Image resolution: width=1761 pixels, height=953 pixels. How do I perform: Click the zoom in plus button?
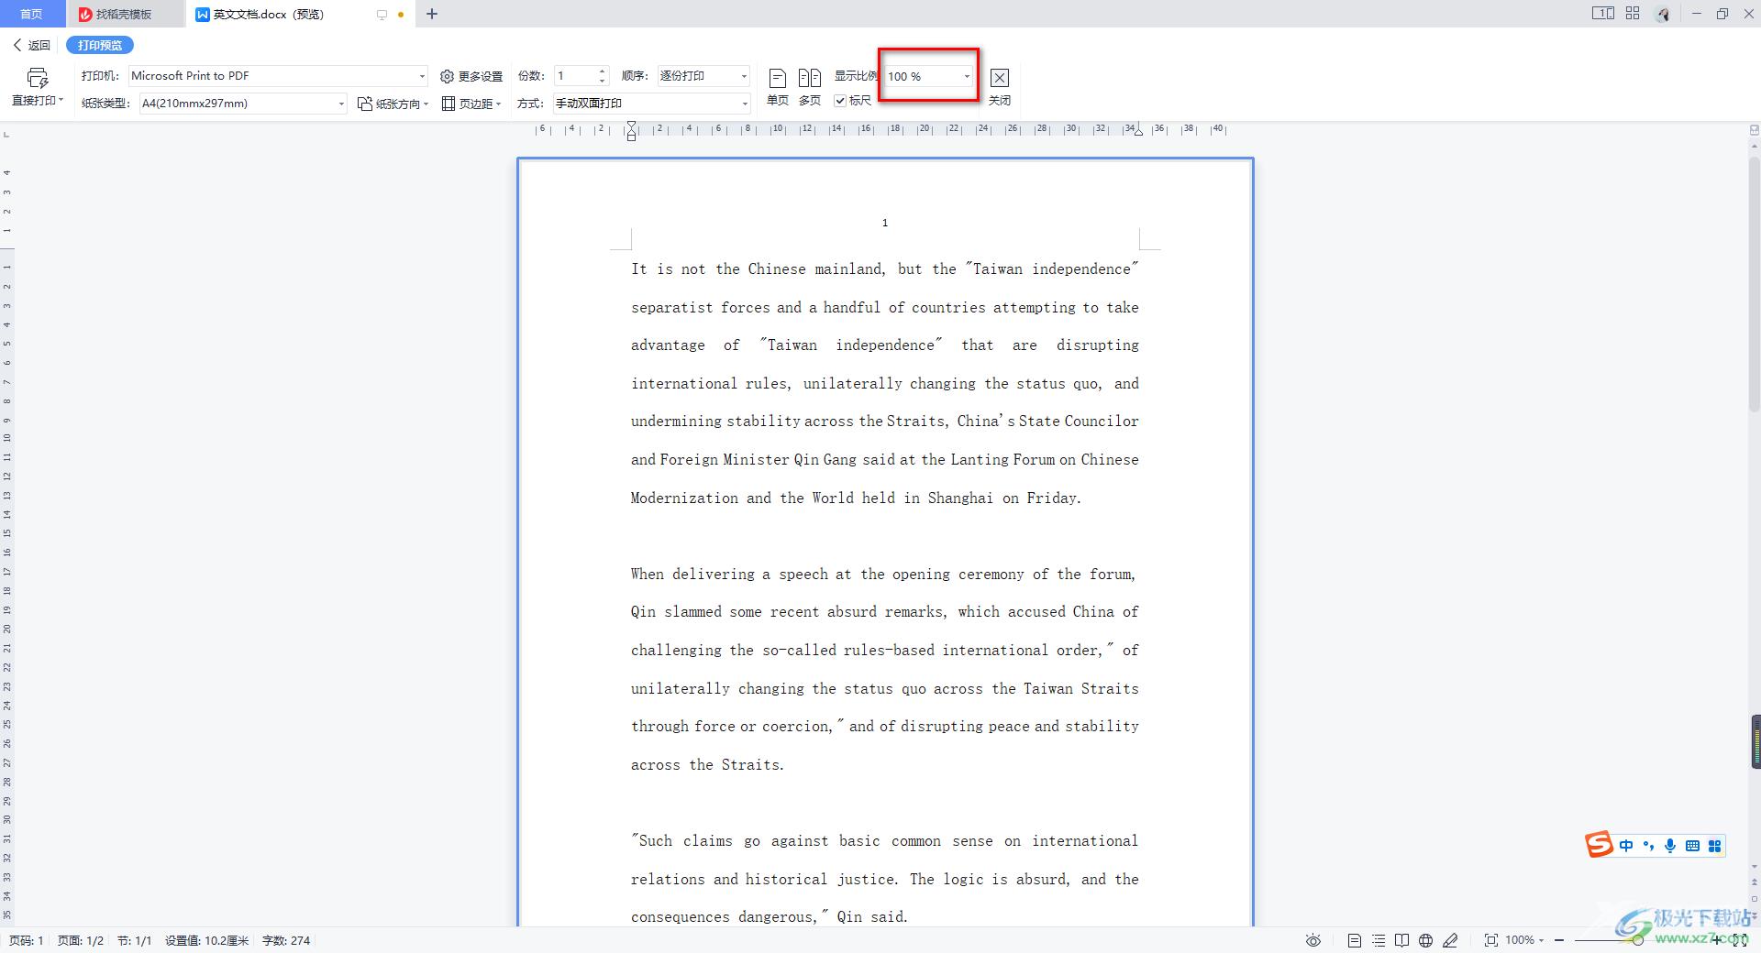[1716, 940]
